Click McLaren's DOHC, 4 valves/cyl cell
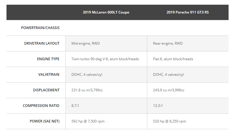 point(87,75)
